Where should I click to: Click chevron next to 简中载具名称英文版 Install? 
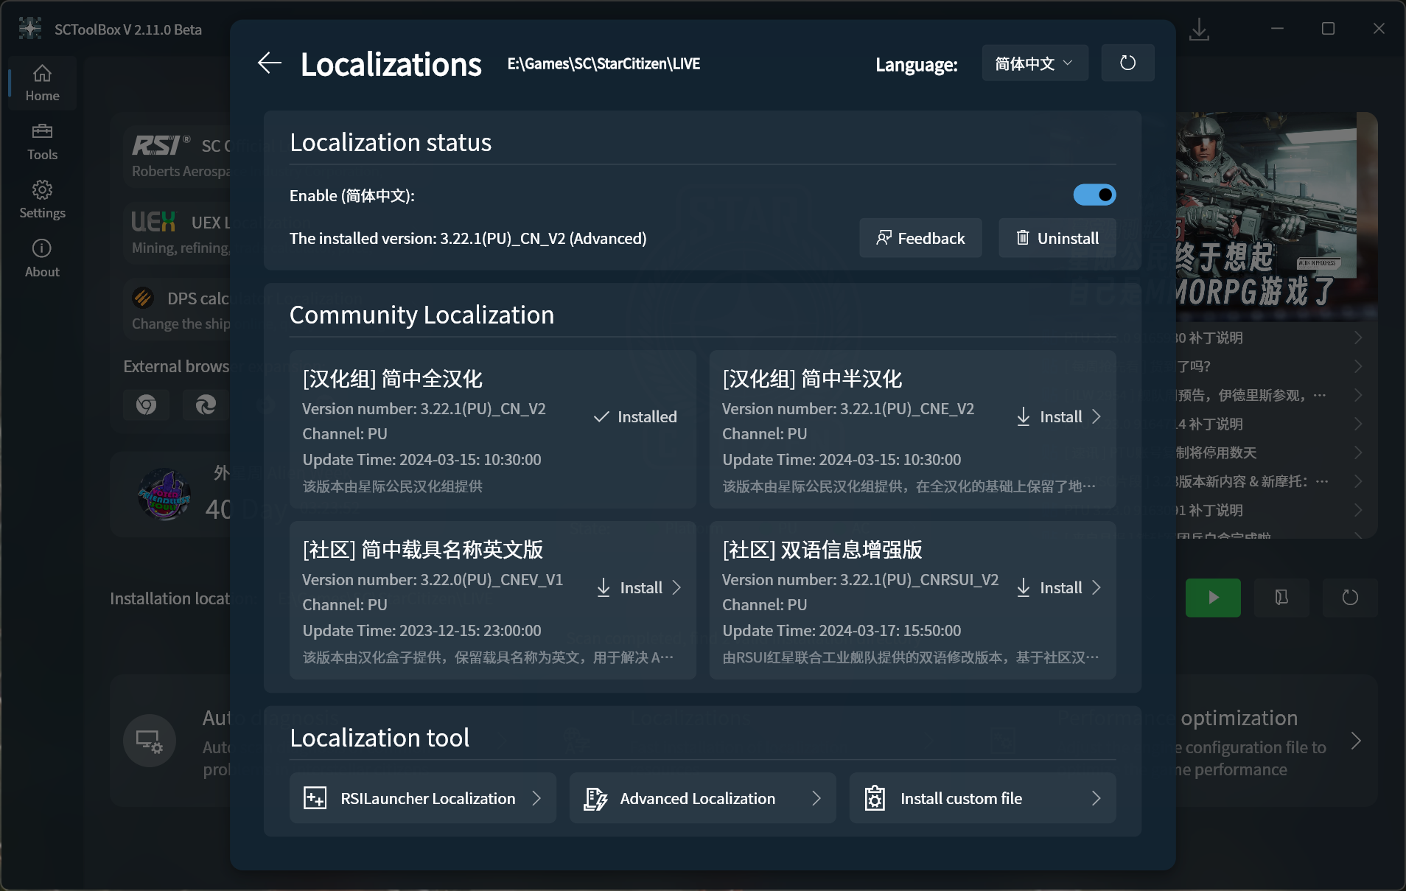coord(676,588)
